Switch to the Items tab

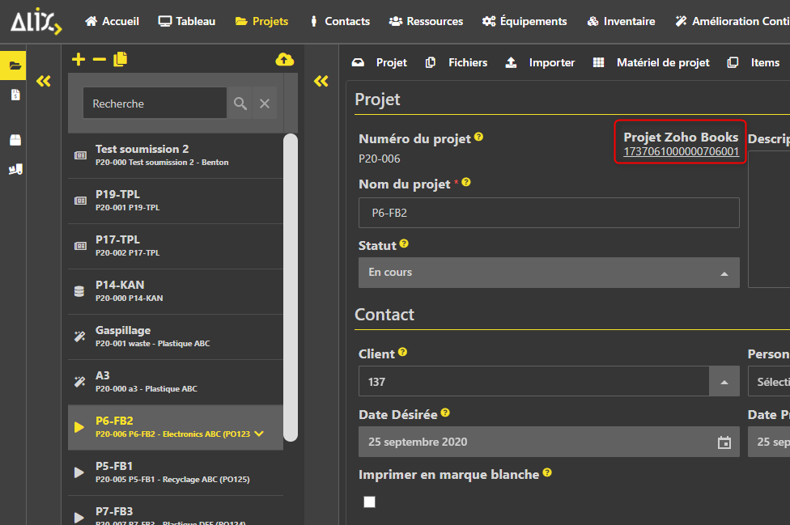(x=754, y=62)
